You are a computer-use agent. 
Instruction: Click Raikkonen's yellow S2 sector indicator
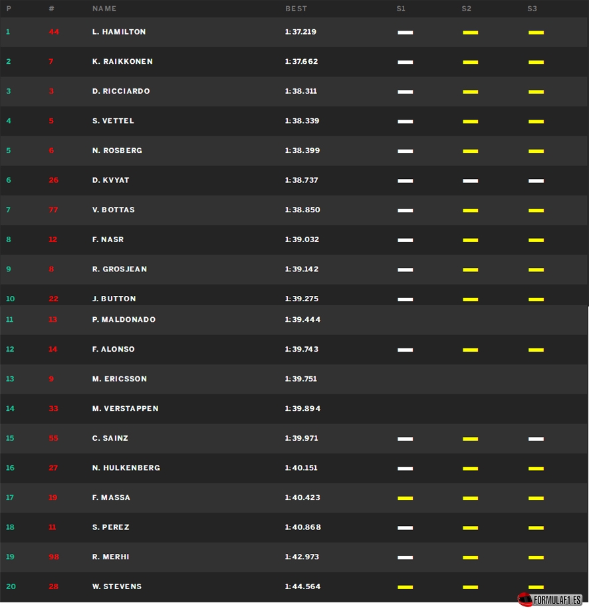(470, 62)
